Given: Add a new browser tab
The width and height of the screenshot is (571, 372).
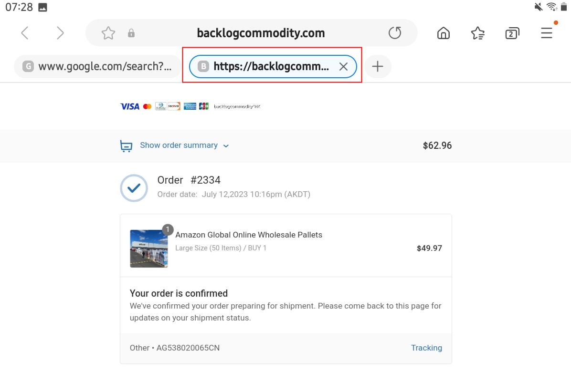Looking at the screenshot, I should click(378, 66).
